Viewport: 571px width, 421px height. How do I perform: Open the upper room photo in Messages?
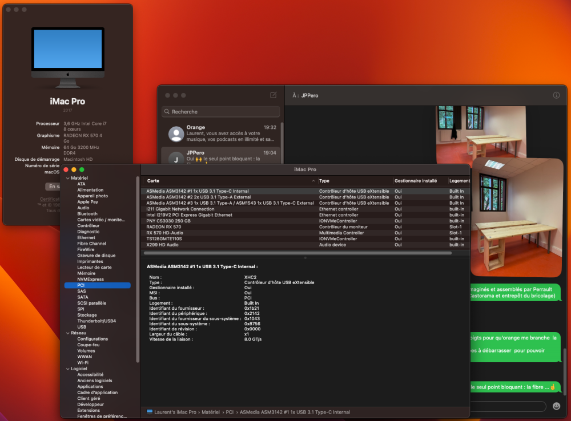(x=481, y=132)
